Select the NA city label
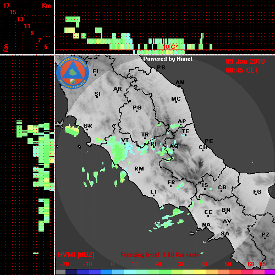 [x=206, y=225]
